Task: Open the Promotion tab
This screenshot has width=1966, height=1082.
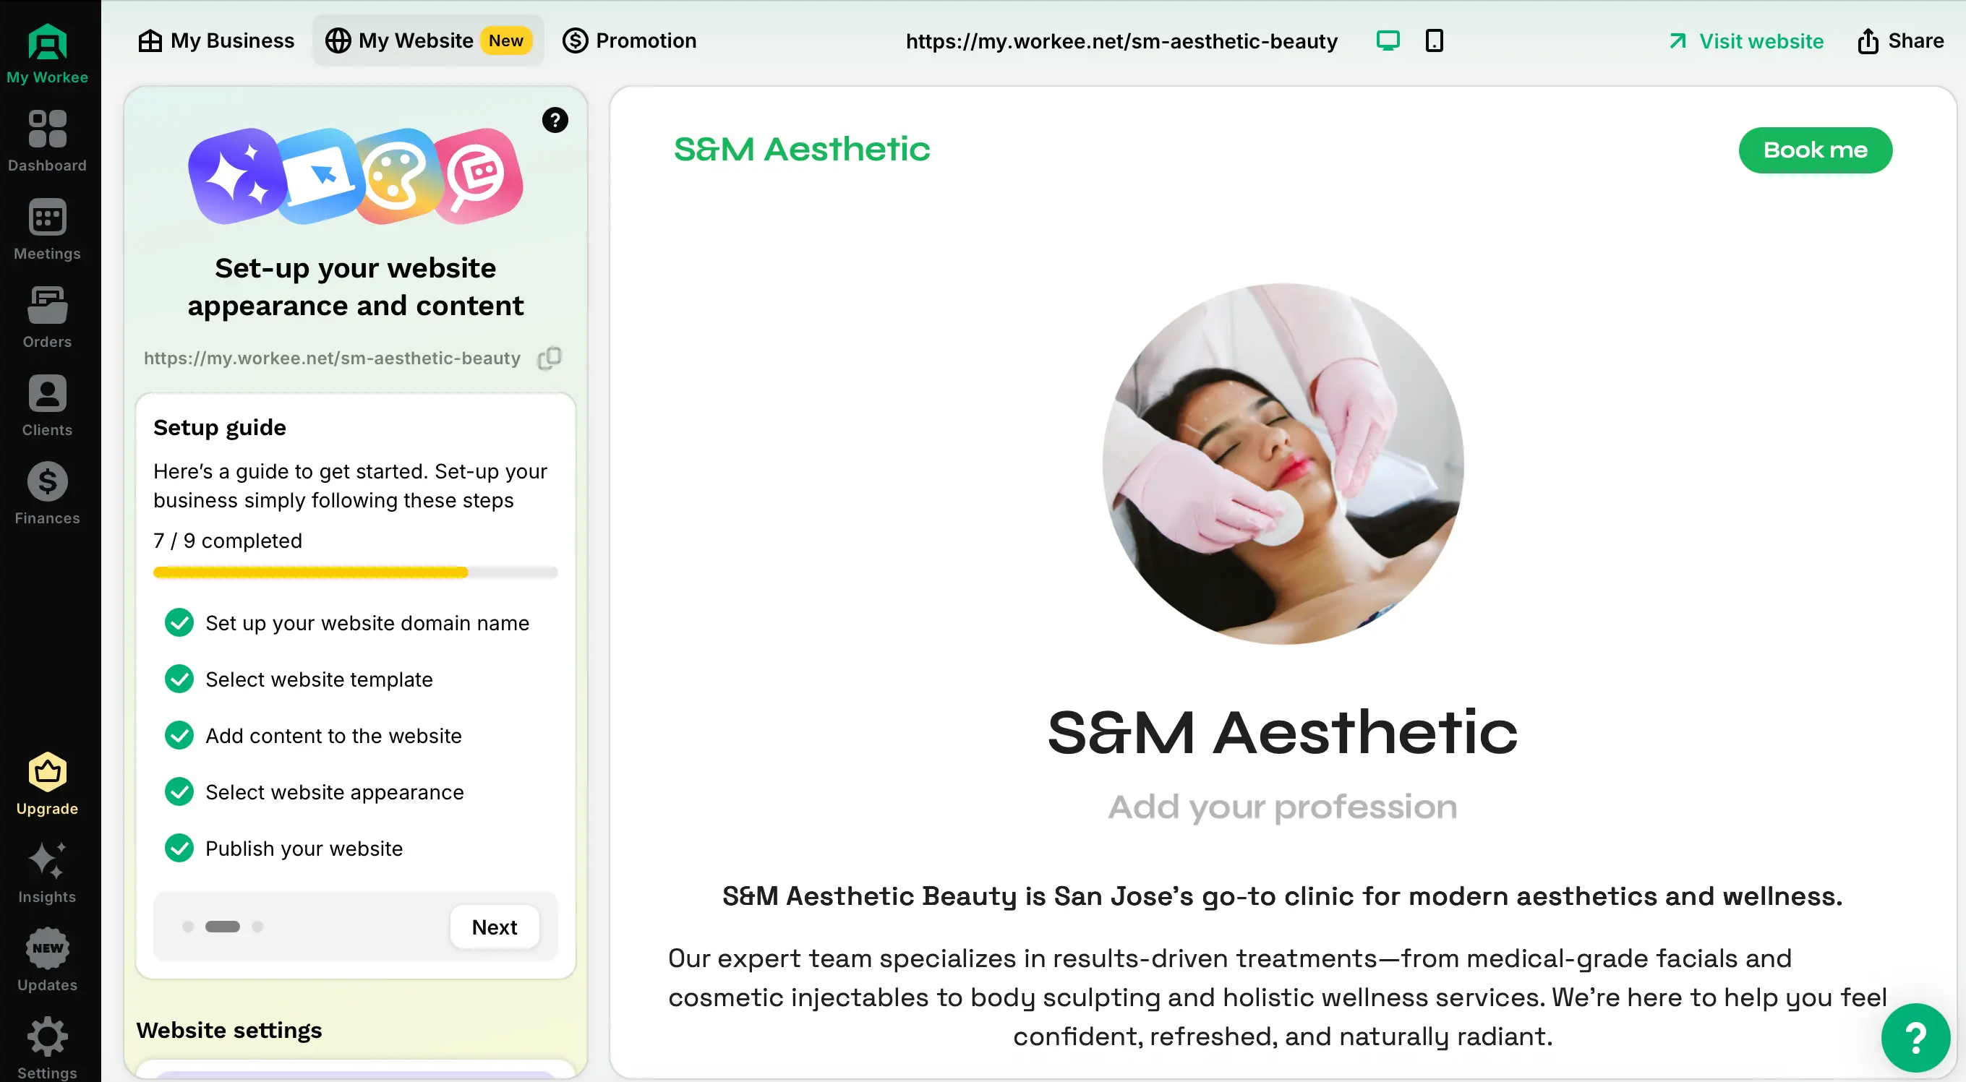Action: [630, 40]
